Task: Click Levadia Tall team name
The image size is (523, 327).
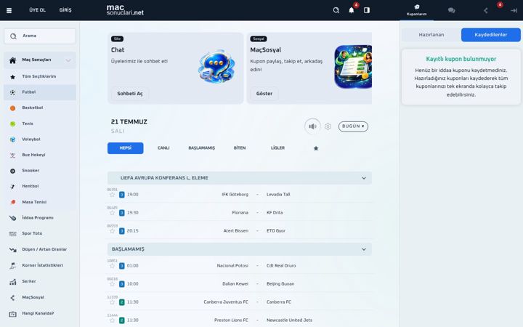Action: tap(278, 195)
